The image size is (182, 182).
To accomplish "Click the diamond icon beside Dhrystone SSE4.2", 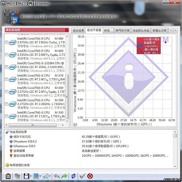I will [11, 142].
